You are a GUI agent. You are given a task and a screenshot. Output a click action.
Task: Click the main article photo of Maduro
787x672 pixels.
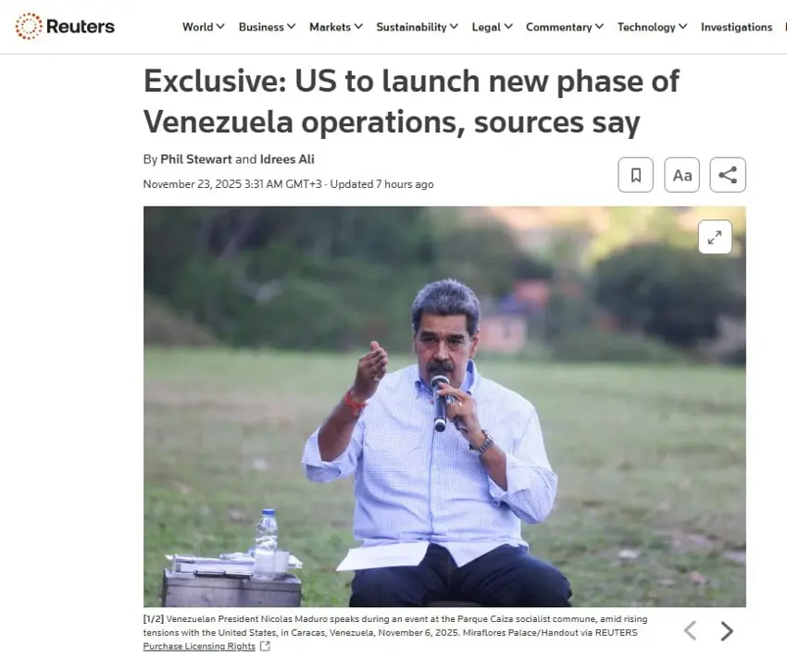click(444, 406)
